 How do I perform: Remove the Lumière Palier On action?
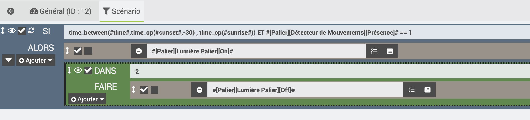[x=139, y=51]
